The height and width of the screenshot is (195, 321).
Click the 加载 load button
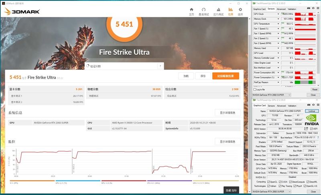coord(186,76)
